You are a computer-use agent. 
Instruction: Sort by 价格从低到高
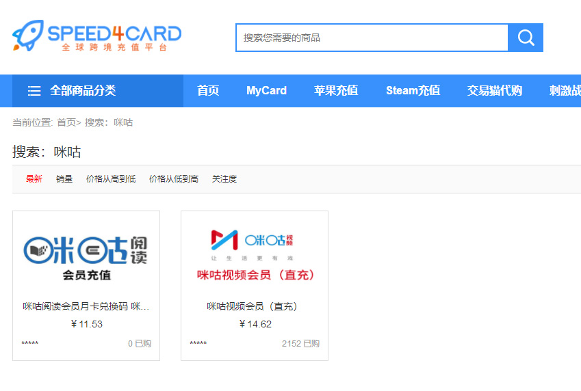click(174, 179)
